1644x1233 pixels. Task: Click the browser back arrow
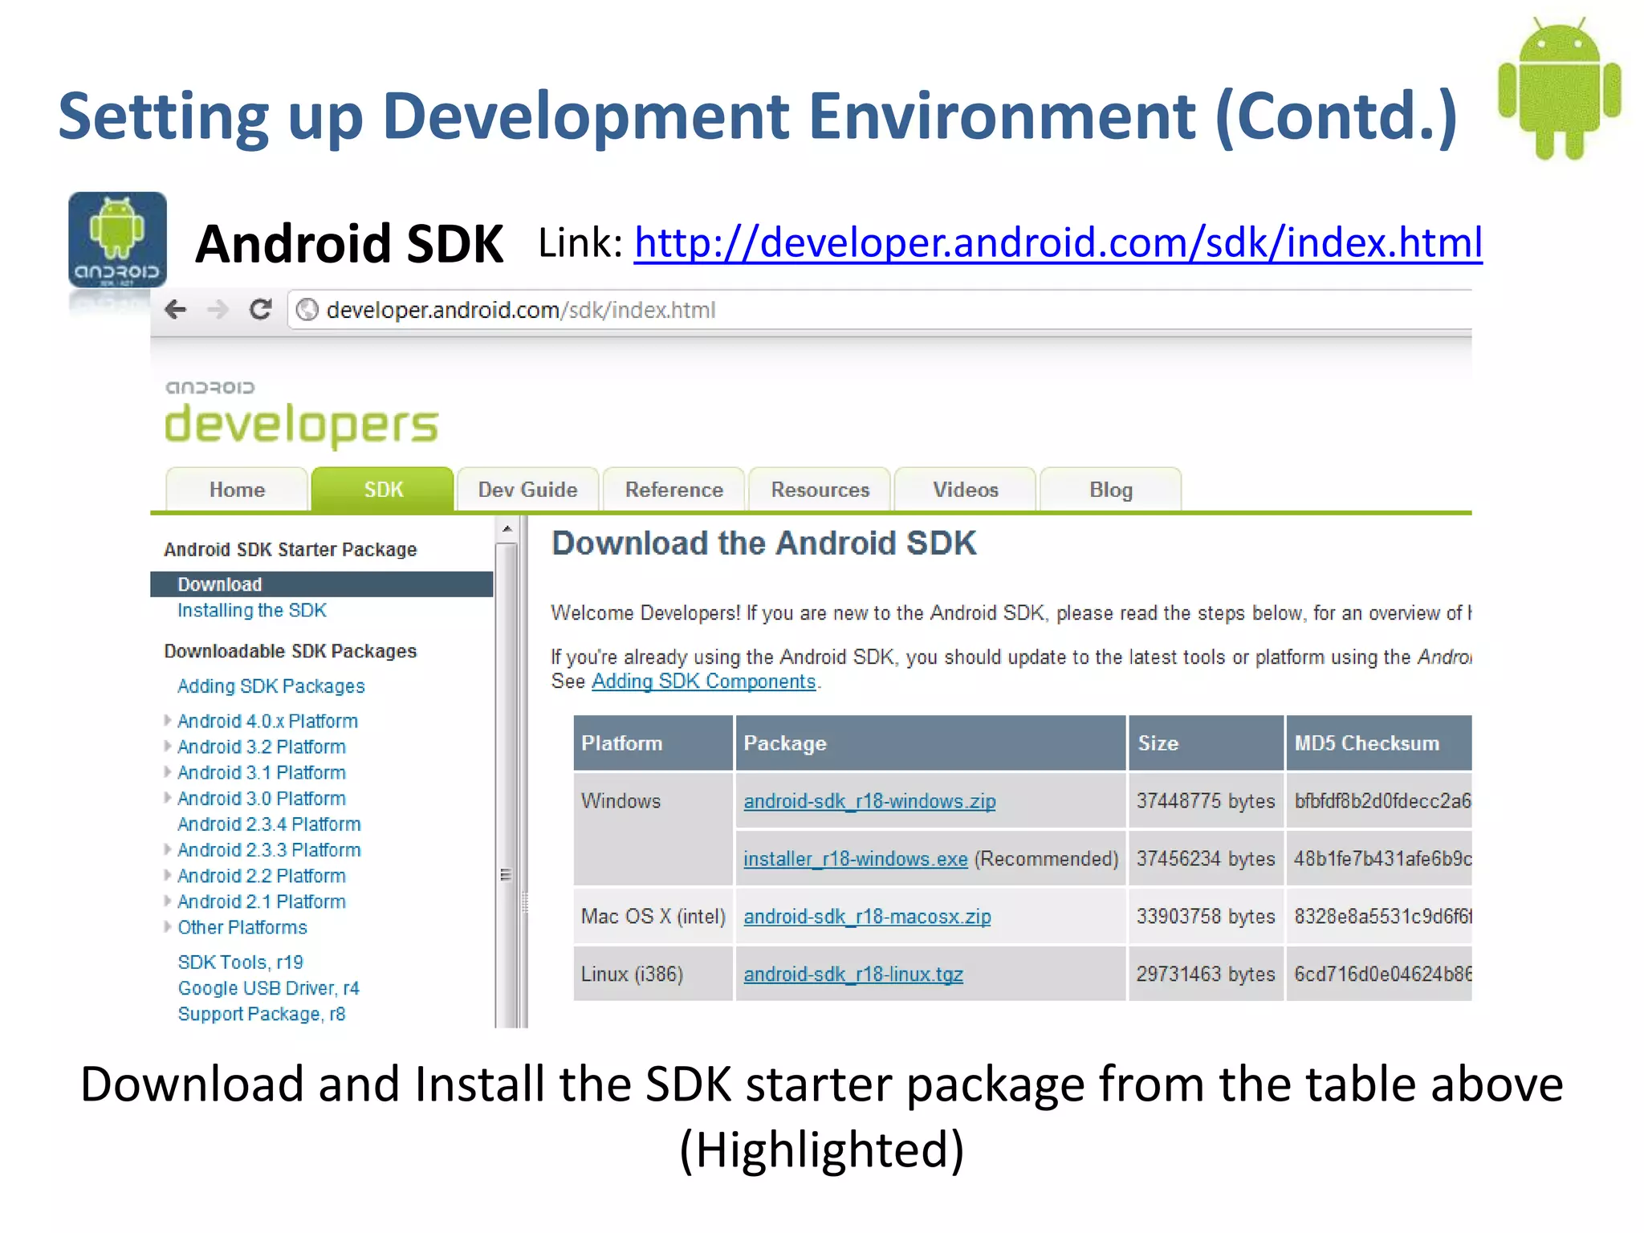tap(175, 309)
